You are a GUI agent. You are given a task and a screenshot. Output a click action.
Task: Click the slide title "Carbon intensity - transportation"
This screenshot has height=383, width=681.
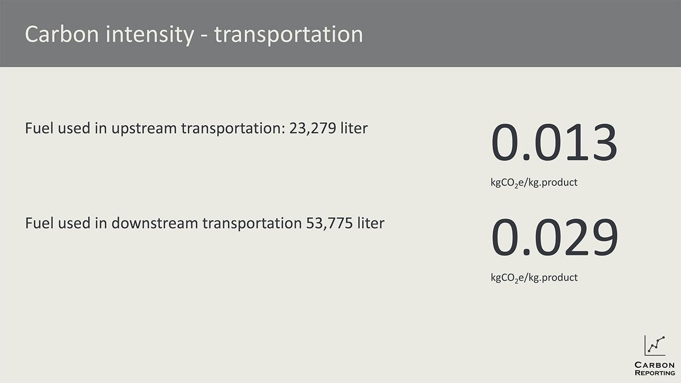point(194,34)
